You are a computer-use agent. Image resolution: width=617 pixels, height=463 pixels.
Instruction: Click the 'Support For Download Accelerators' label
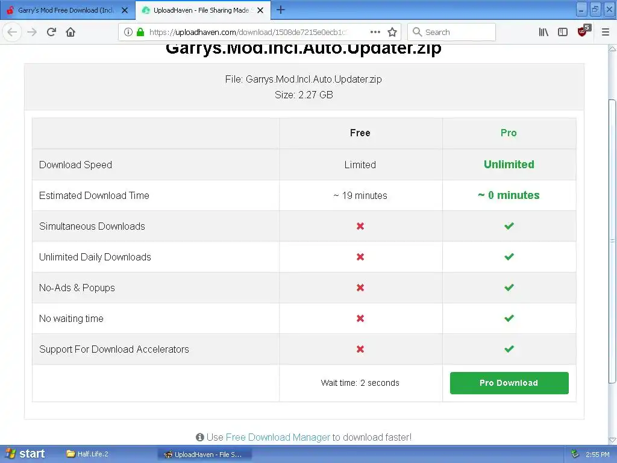tap(114, 349)
